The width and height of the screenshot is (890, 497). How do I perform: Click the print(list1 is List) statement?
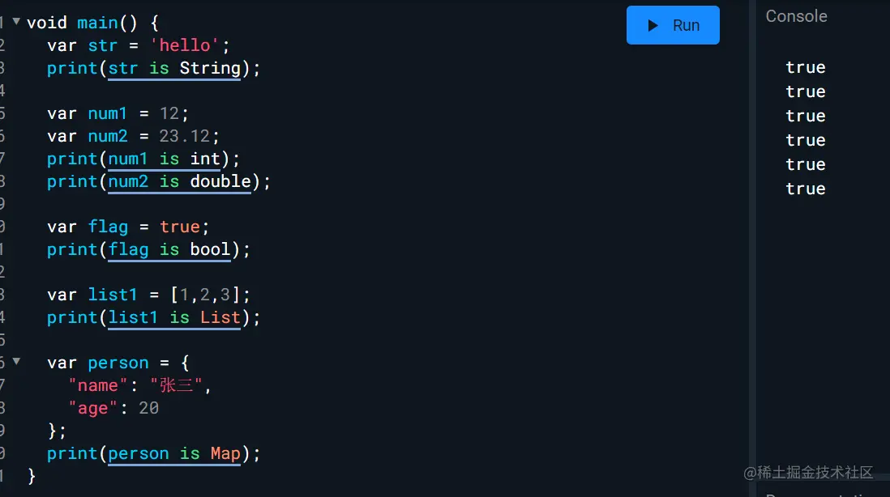(154, 318)
